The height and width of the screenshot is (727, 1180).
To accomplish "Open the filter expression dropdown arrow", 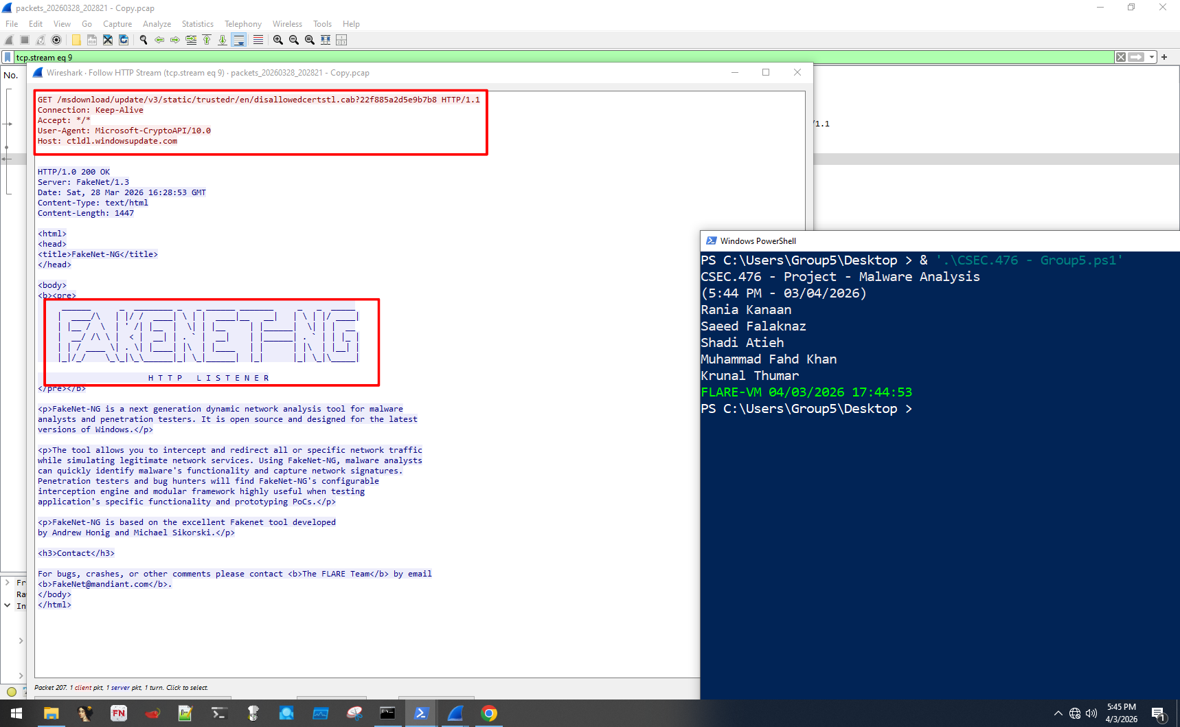I will pos(1151,57).
